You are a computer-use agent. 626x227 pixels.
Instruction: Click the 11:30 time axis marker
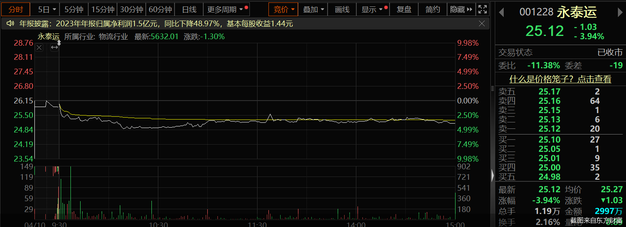click(x=258, y=224)
